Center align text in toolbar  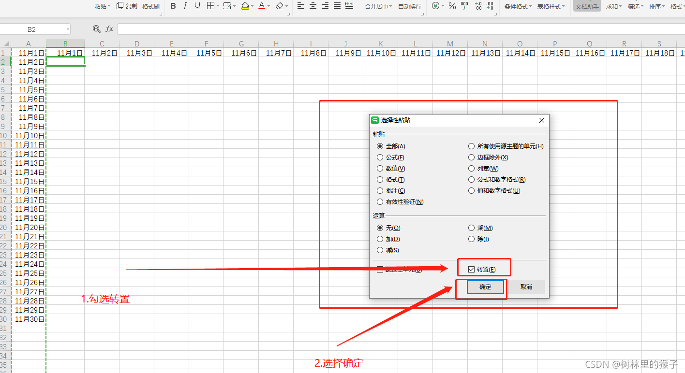coord(313,6)
